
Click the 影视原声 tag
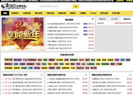click(31, 64)
